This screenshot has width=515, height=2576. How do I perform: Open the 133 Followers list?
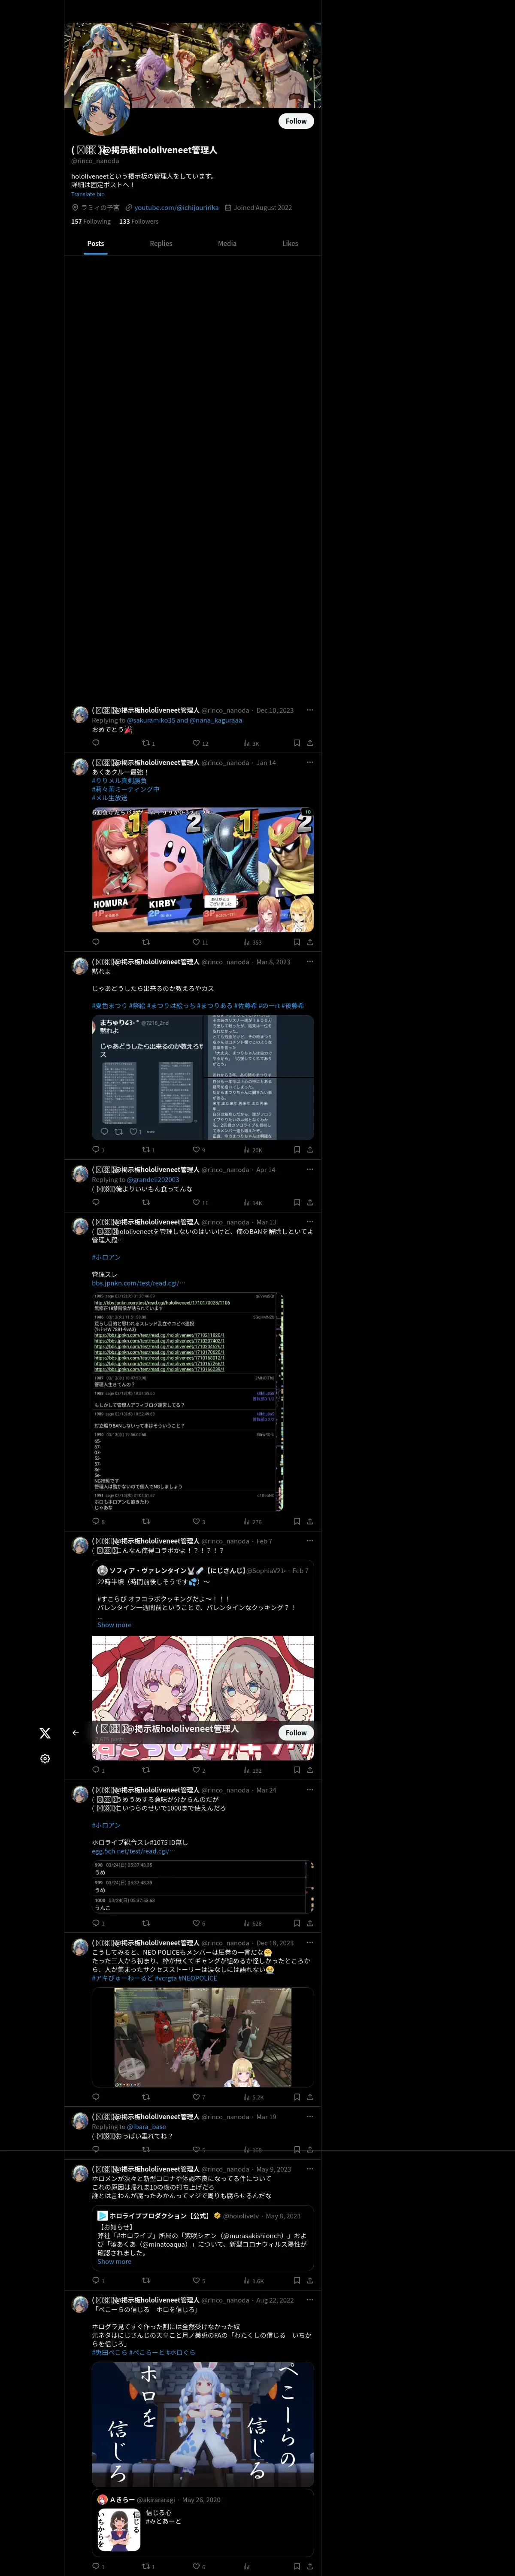click(x=139, y=222)
